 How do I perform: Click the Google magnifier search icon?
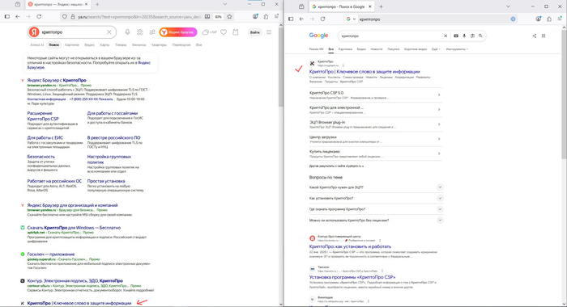click(x=480, y=36)
